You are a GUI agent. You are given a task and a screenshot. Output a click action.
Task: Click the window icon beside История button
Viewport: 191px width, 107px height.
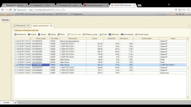point(16,103)
